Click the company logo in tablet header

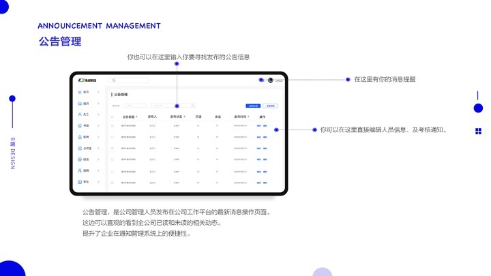[87, 80]
